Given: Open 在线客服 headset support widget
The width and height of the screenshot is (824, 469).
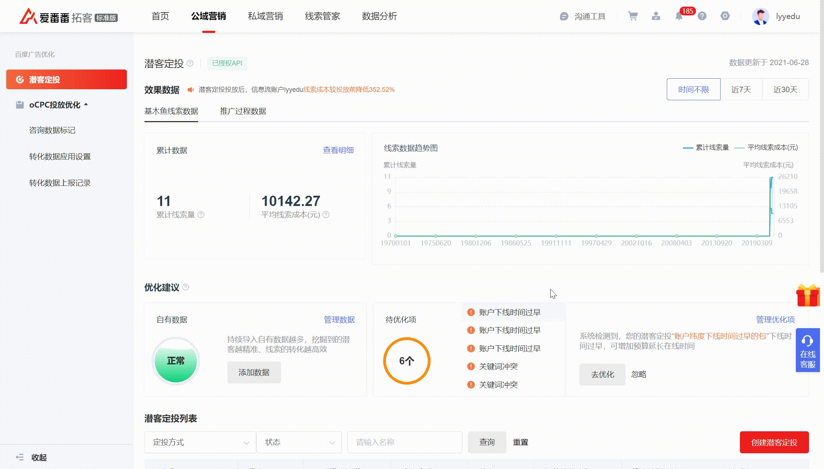Looking at the screenshot, I should tap(808, 350).
